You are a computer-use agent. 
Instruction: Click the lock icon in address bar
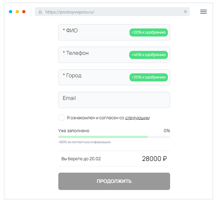tap(40, 12)
